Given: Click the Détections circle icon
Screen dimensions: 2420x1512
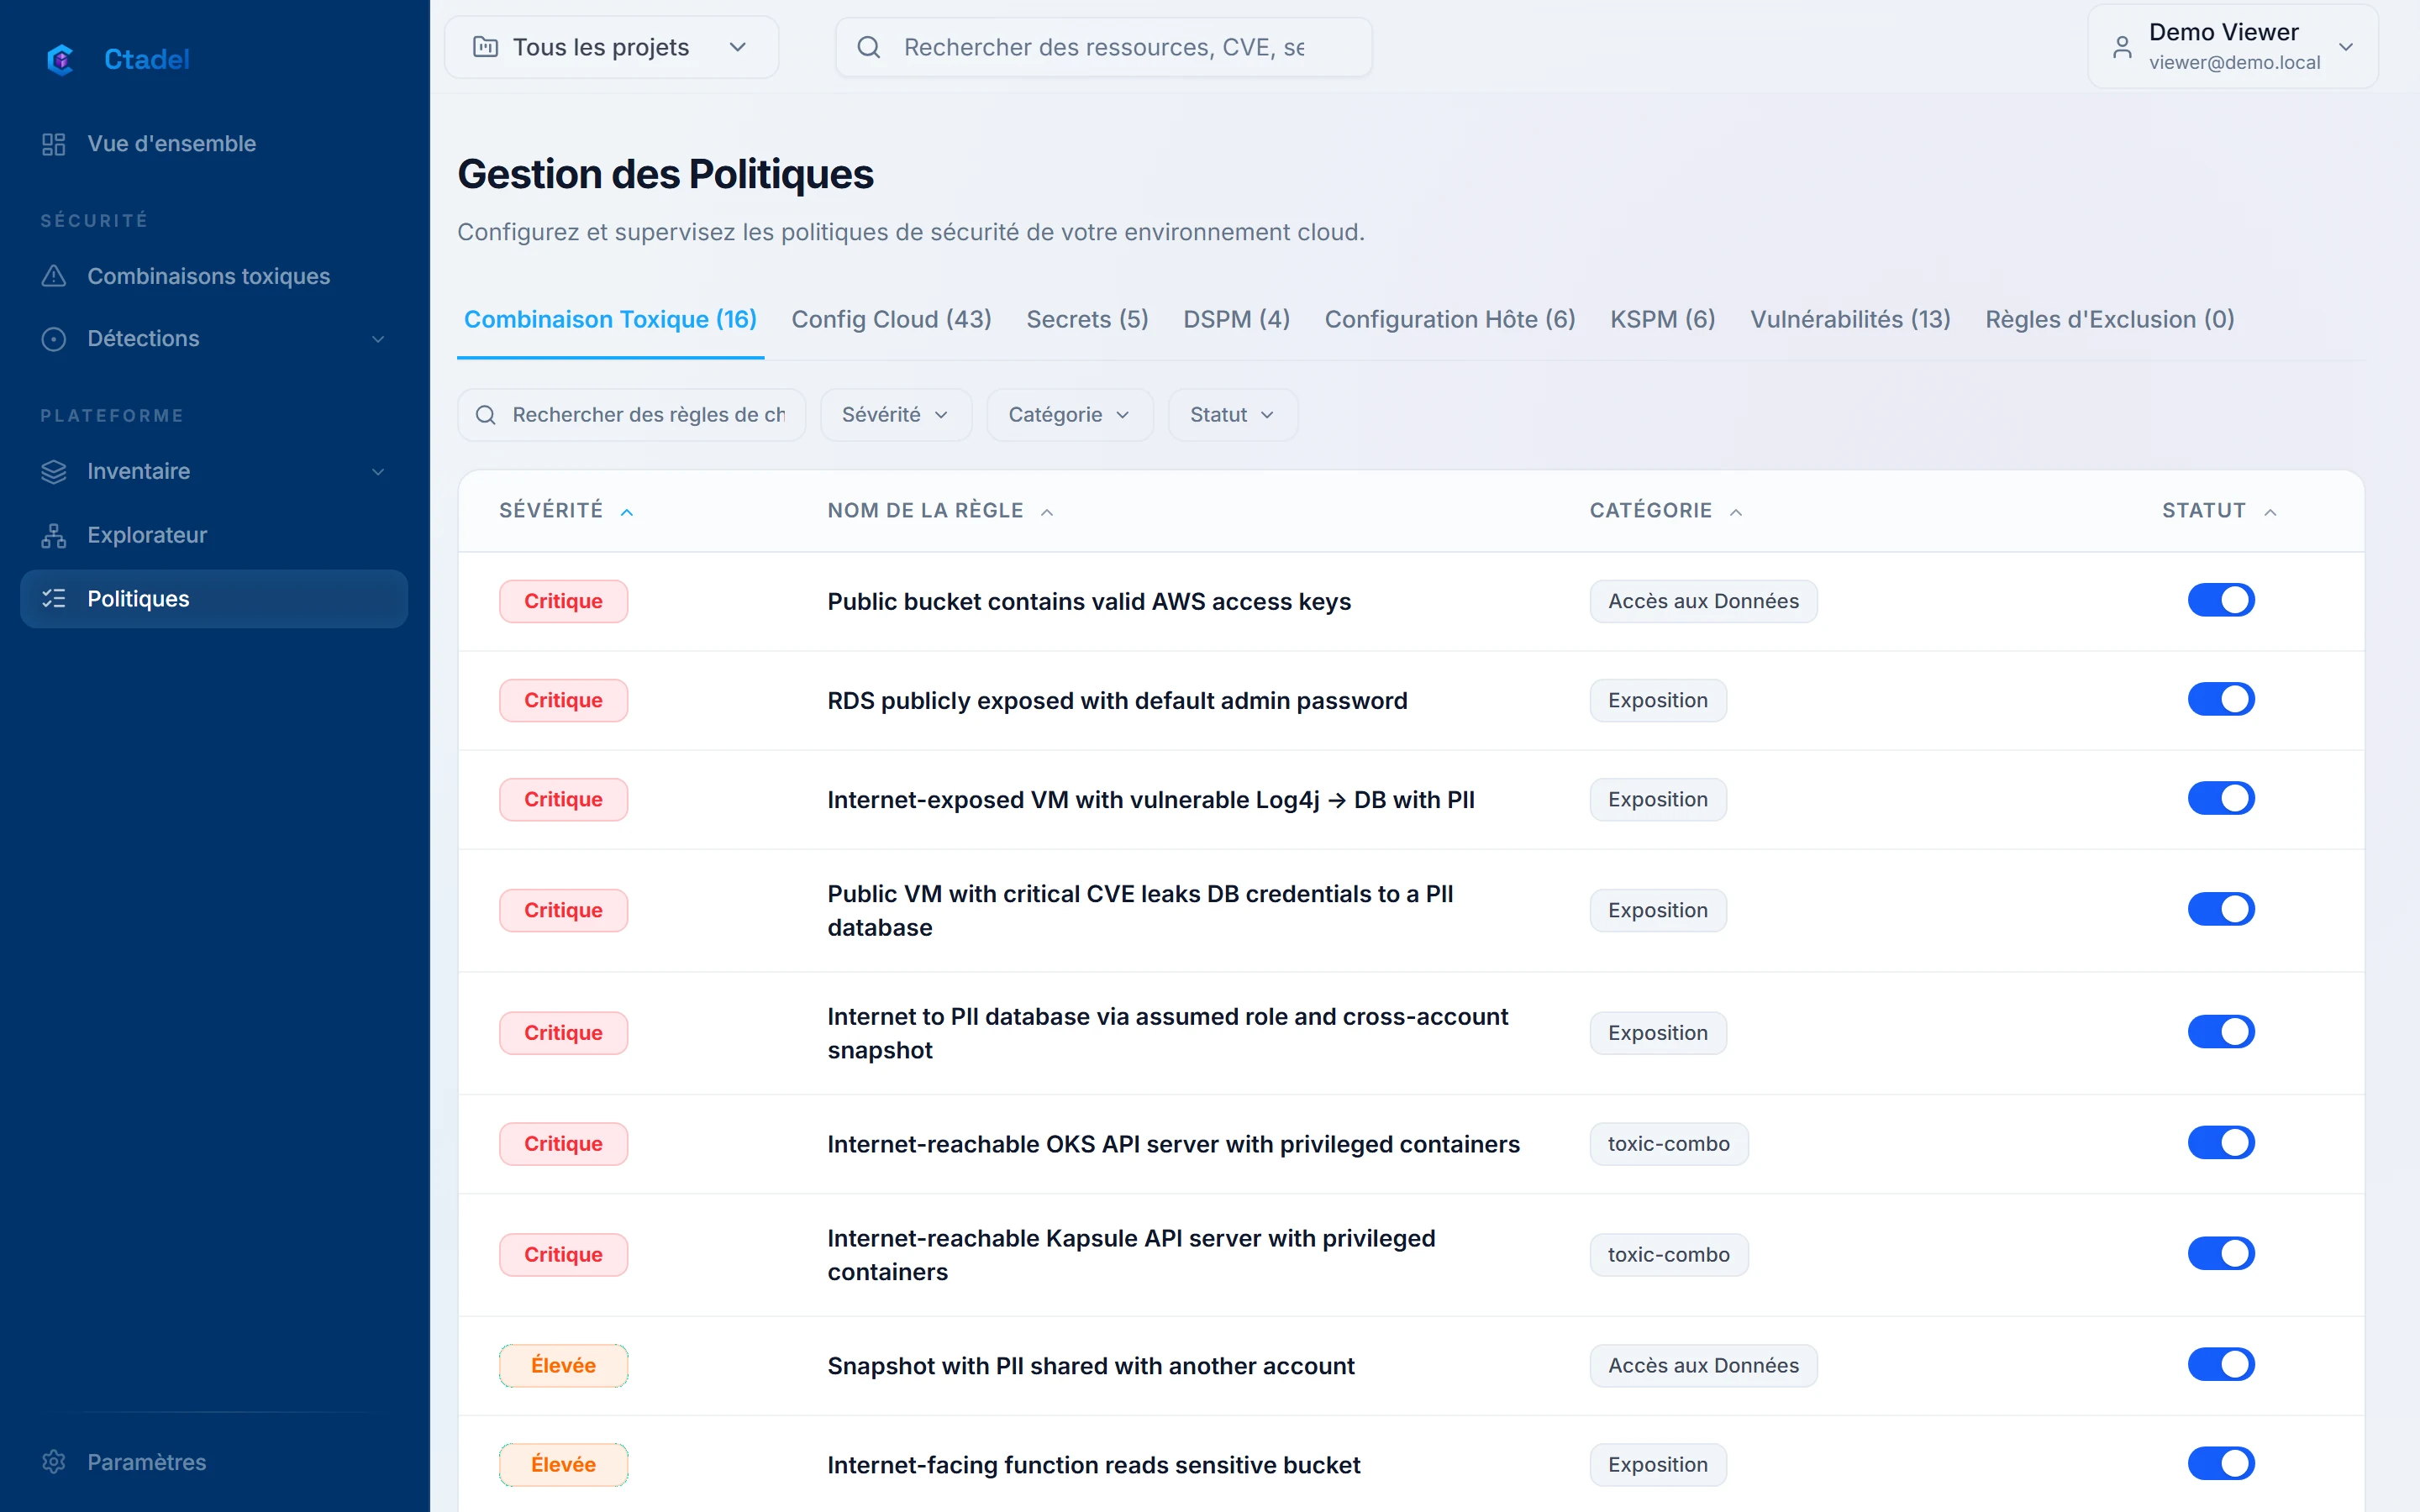Looking at the screenshot, I should pos(54,339).
